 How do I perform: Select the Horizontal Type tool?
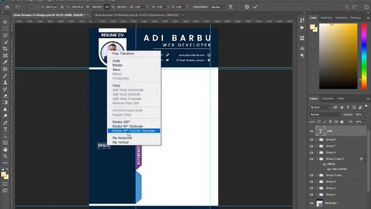coord(5,129)
